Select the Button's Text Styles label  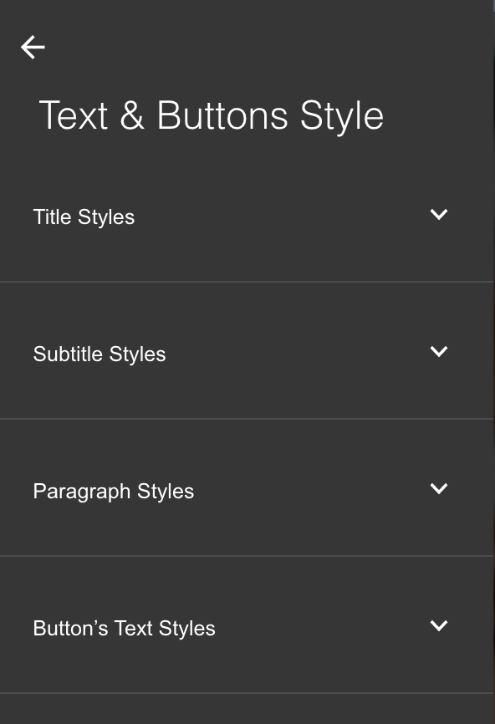coord(125,629)
